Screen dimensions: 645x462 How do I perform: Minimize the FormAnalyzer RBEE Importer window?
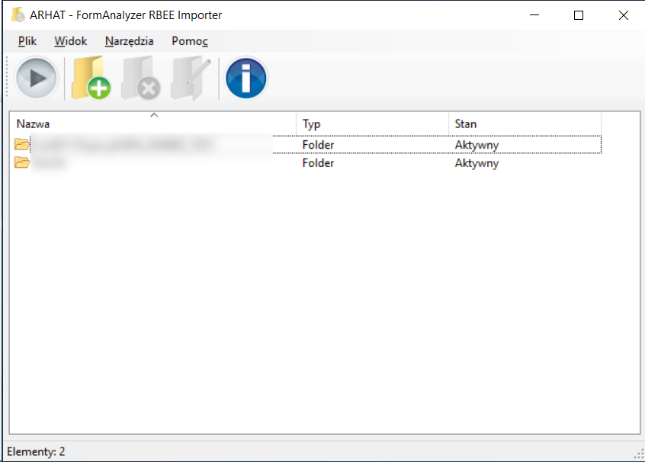pyautogui.click(x=534, y=15)
